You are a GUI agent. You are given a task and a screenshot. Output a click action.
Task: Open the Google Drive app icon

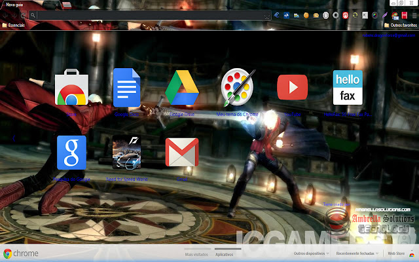(x=182, y=87)
